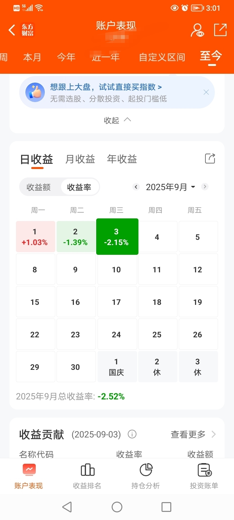Screen dimensions: 234x520
Task: Open 收益排名 in bottom navigation
Action: [x=87, y=476]
